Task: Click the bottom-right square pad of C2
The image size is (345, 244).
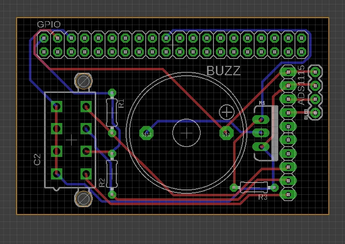Action: click(86, 174)
